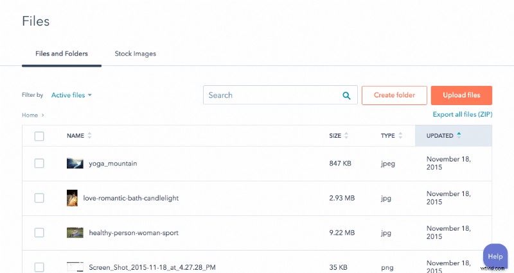The image size is (514, 273).
Task: Click the Create folder button
Action: (394, 95)
